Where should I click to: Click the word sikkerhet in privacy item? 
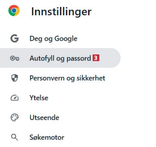(x=91, y=78)
